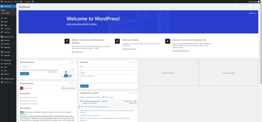Click the Dashboard gauge icon in sidebar
Screen dimensions: 262x122
(2, 6)
